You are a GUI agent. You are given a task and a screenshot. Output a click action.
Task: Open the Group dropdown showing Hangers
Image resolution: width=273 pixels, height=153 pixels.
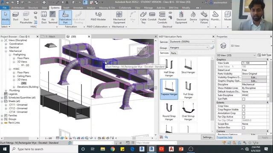click(x=189, y=48)
